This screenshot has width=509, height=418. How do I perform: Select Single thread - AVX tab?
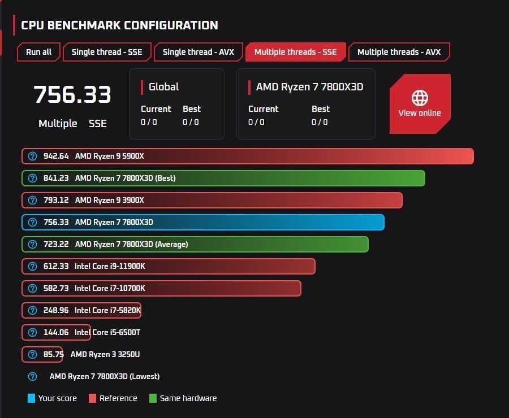[x=198, y=52]
